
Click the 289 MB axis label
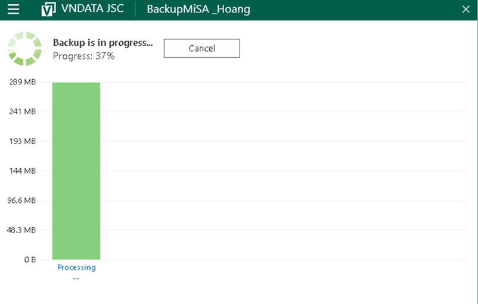point(23,82)
